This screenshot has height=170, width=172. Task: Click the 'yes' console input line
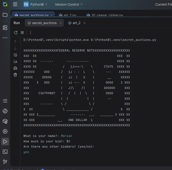click(26, 152)
